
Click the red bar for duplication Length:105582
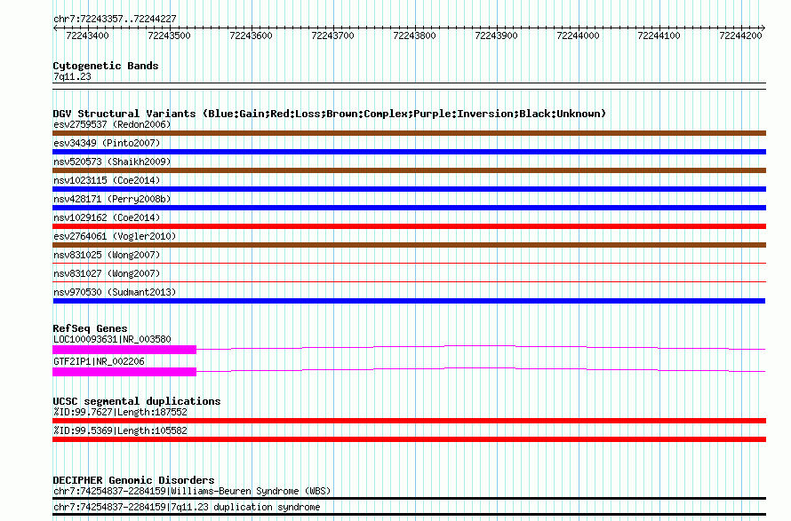[x=409, y=439]
